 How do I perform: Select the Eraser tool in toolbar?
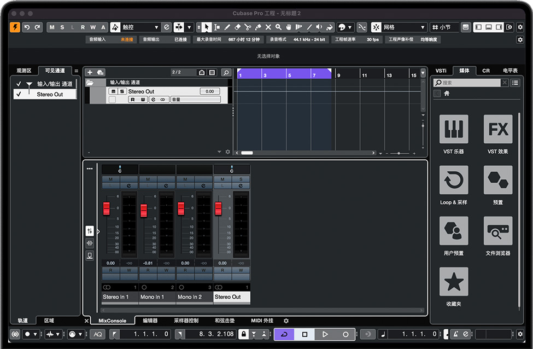[x=237, y=27]
